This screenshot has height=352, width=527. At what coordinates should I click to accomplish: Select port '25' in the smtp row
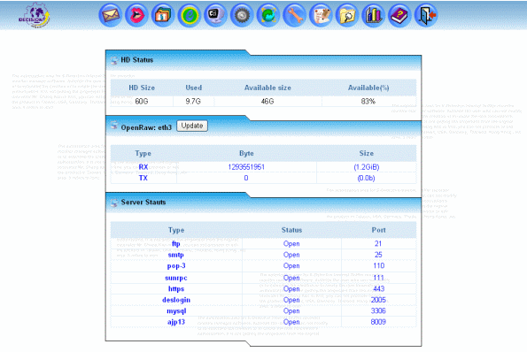coord(378,255)
